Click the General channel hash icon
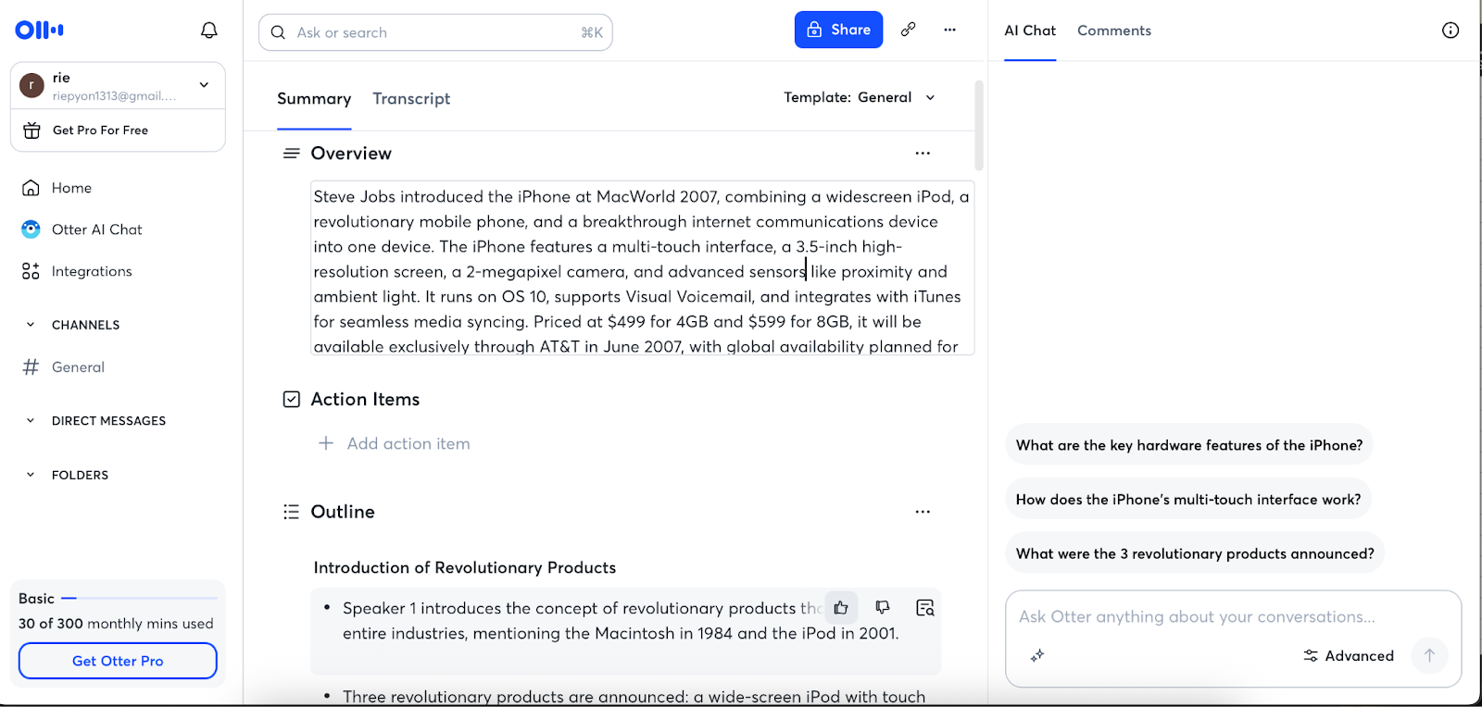1482x707 pixels. click(x=31, y=367)
